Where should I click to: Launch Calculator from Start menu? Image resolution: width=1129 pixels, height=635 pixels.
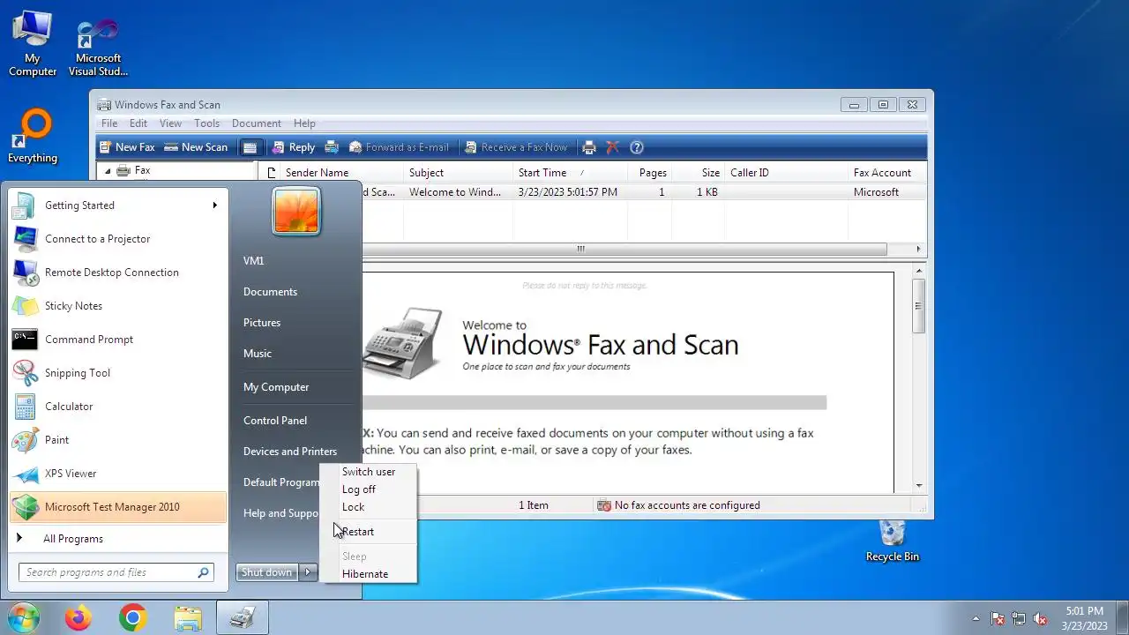click(116, 407)
